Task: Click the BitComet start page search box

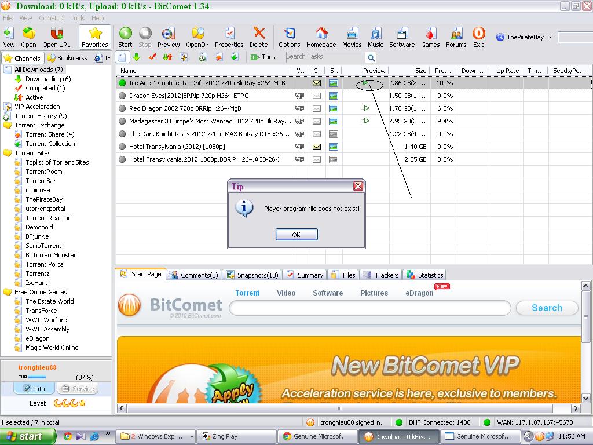Action: (370, 308)
